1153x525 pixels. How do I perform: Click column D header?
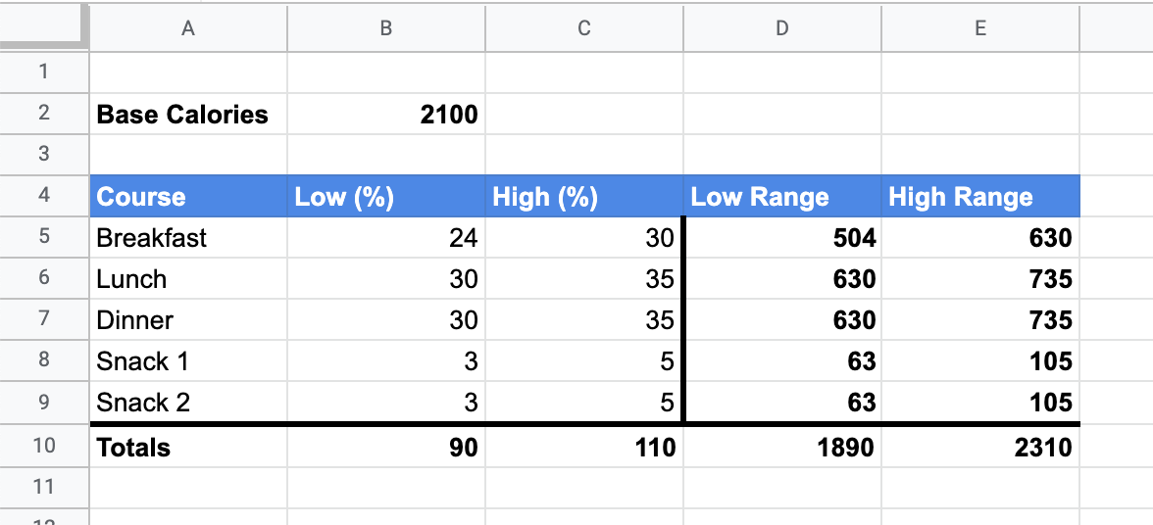[781, 28]
